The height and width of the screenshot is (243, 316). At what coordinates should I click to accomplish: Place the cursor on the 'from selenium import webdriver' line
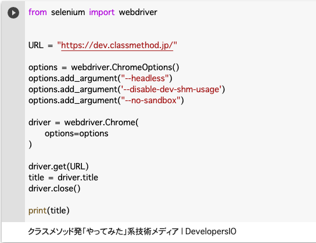click(93, 12)
